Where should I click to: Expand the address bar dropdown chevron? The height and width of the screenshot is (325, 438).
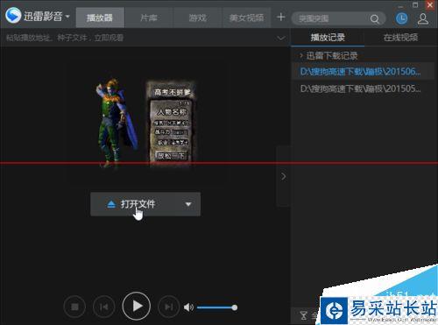[x=281, y=38]
